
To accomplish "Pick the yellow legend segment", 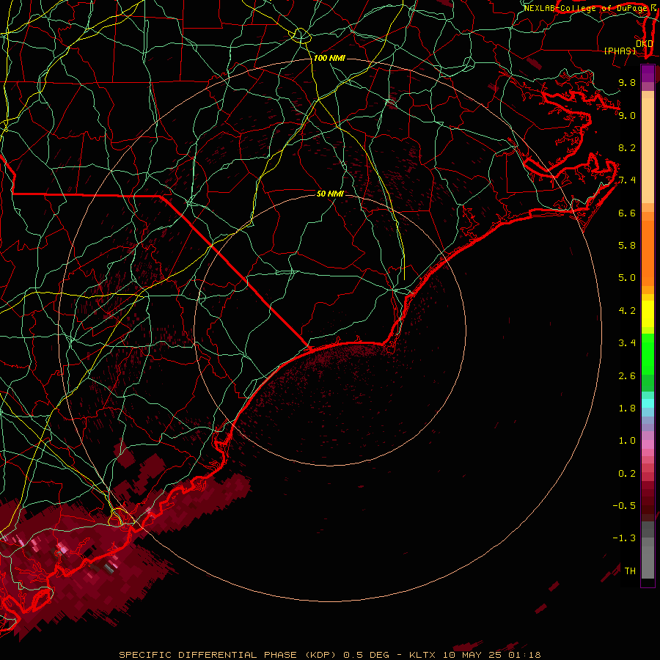I will pyautogui.click(x=648, y=314).
